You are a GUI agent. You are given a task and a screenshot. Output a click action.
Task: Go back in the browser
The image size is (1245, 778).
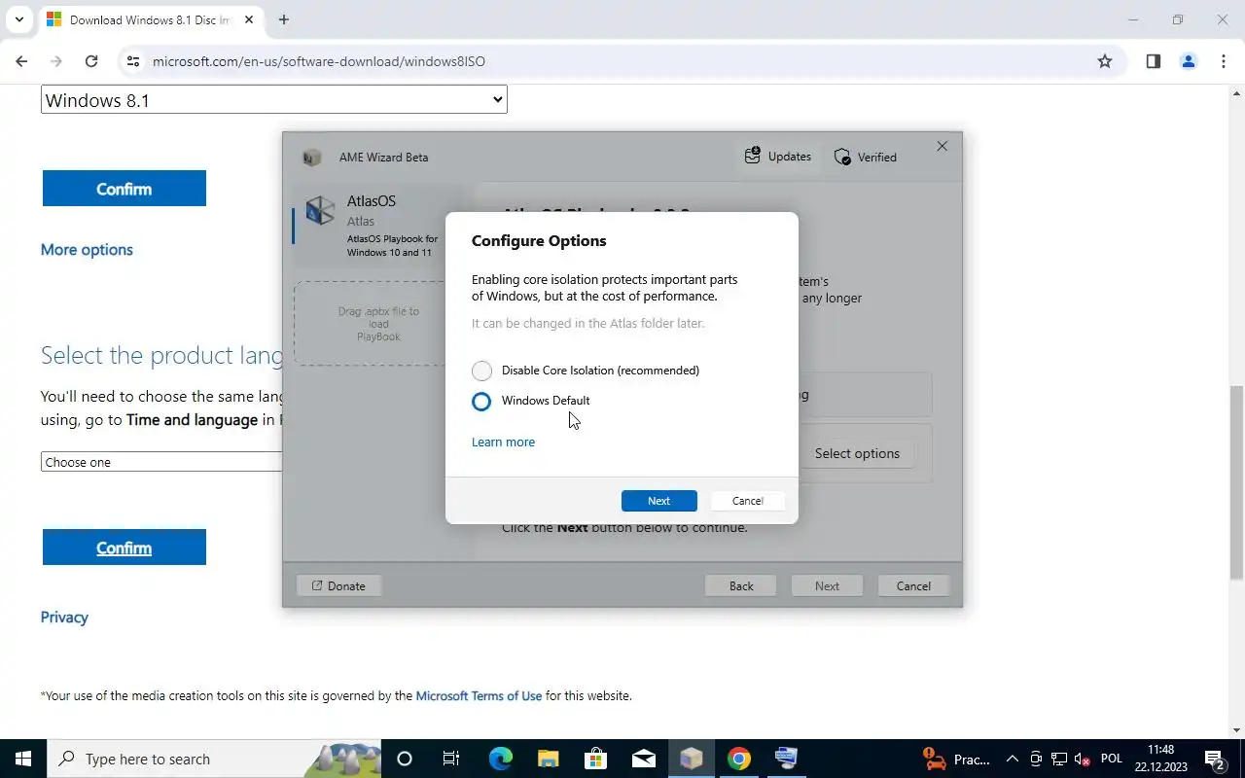[21, 61]
